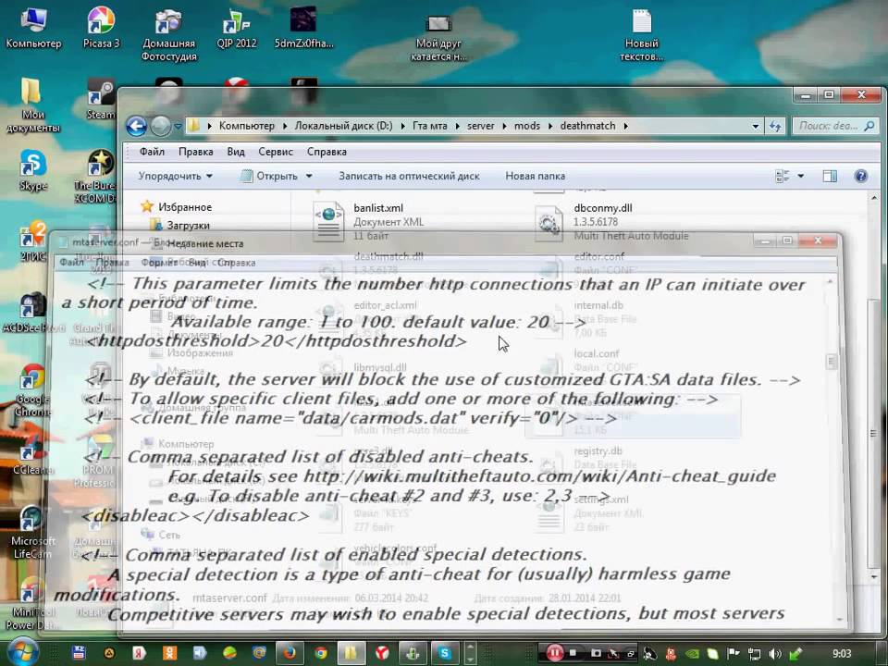Expand breadcrumb arrow after Локальный диск (D:)
This screenshot has width=888, height=666.
[402, 126]
